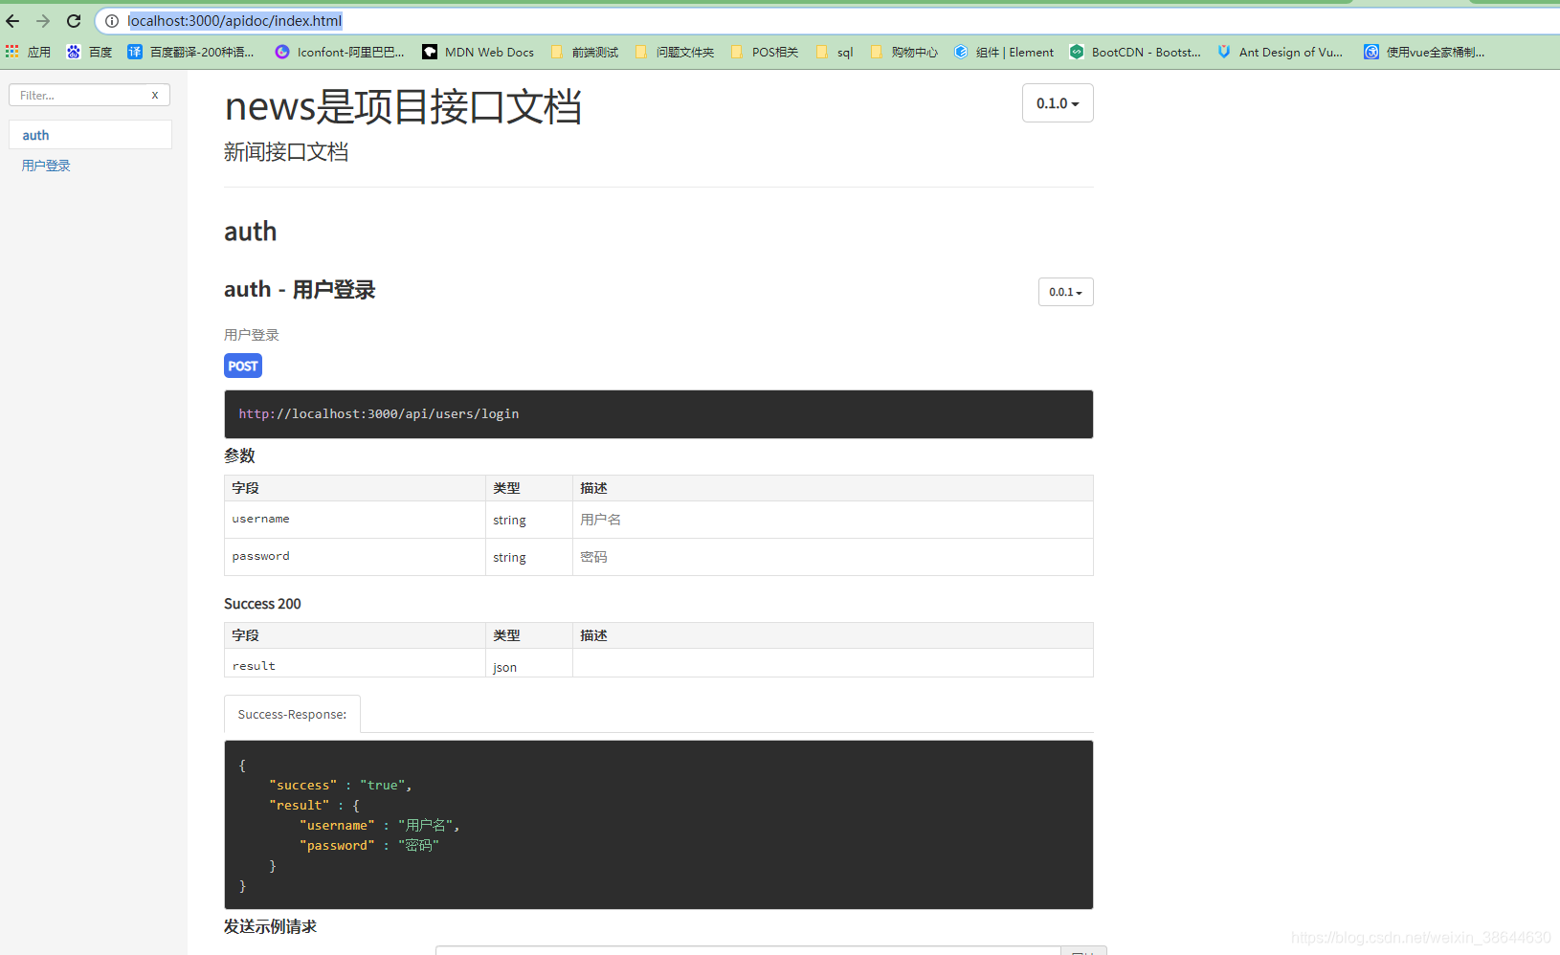Select auth group in sidebar
The width and height of the screenshot is (1560, 955).
pyautogui.click(x=90, y=135)
